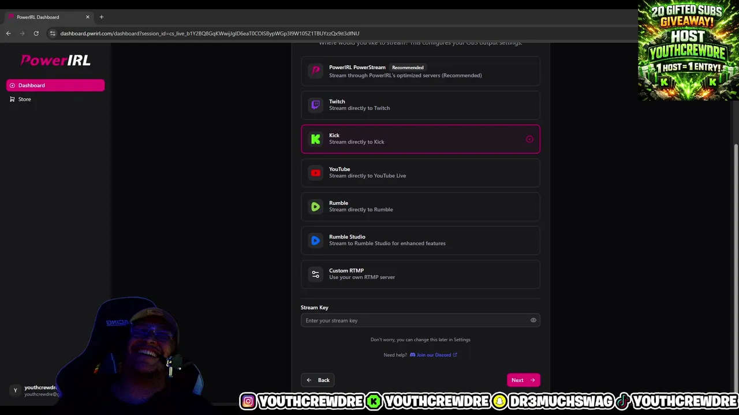Click the arrow icon on Next button
Screen dimensions: 739x415
pos(532,380)
